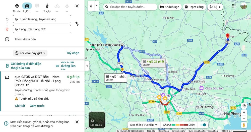Click the Chùa Côn Sơn place marker
Screen dimensions: 251x132
point(202,88)
